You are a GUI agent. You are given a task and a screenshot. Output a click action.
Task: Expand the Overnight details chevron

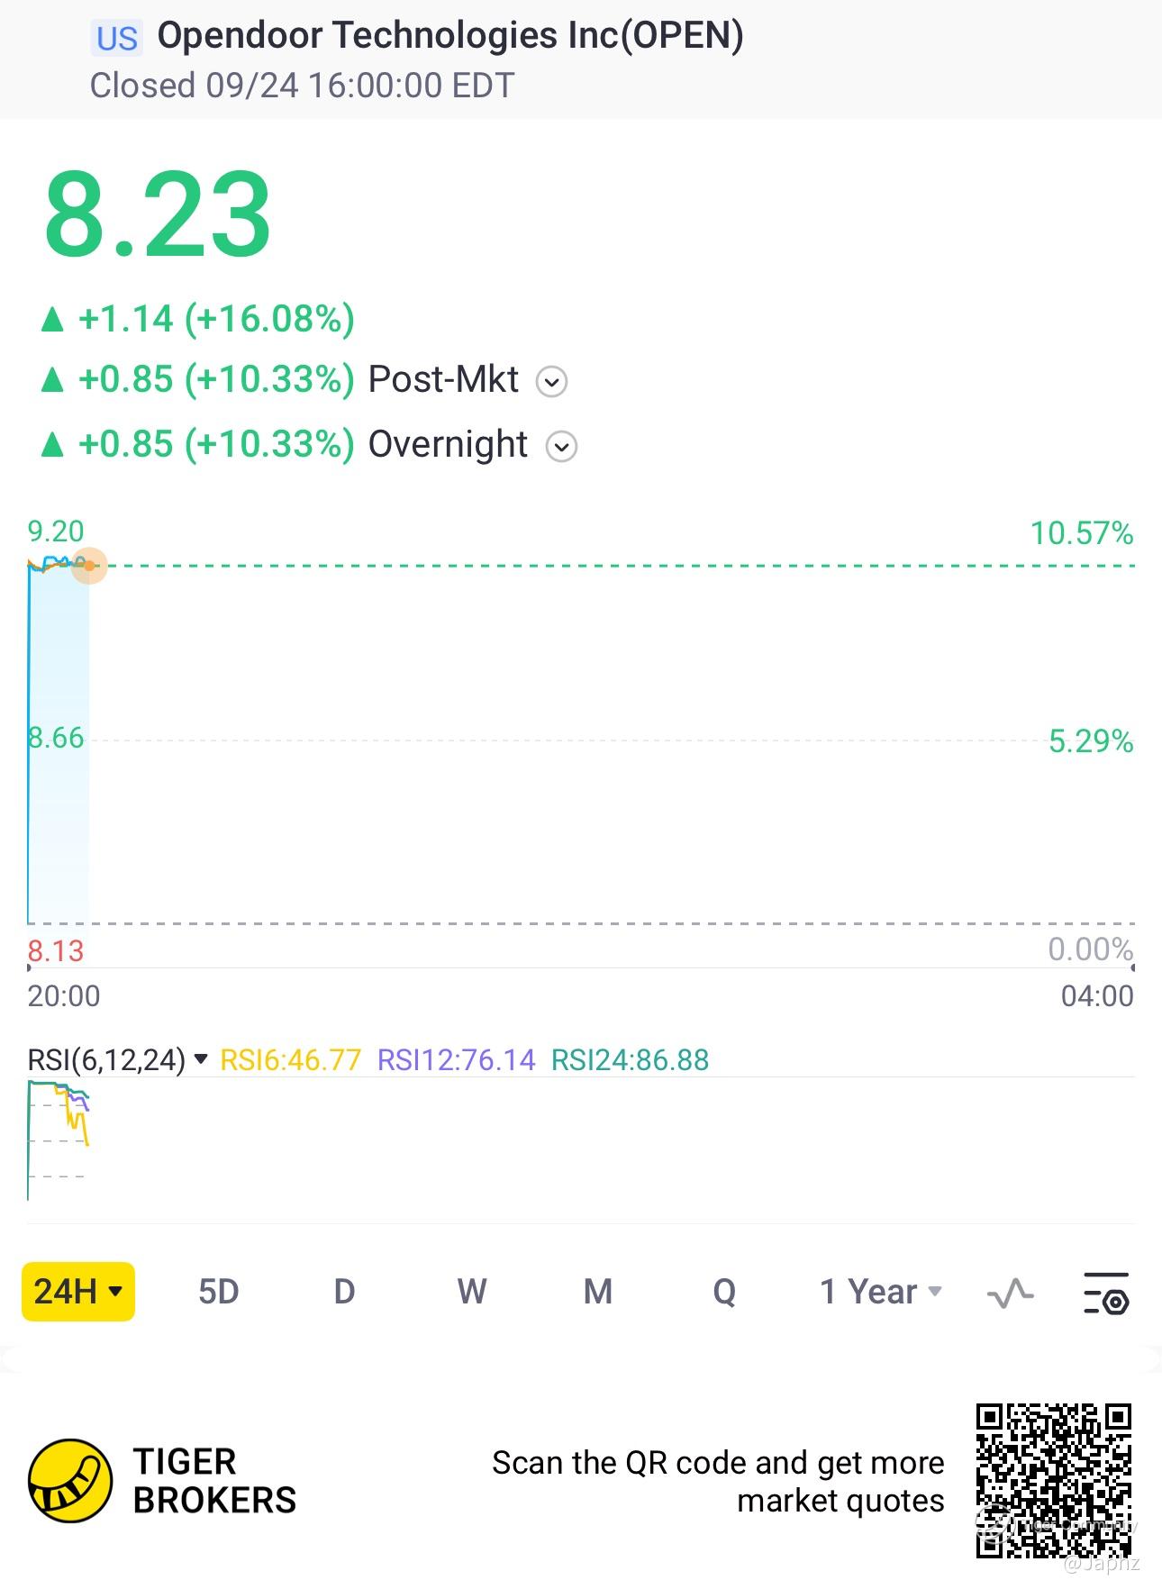pyautogui.click(x=561, y=447)
